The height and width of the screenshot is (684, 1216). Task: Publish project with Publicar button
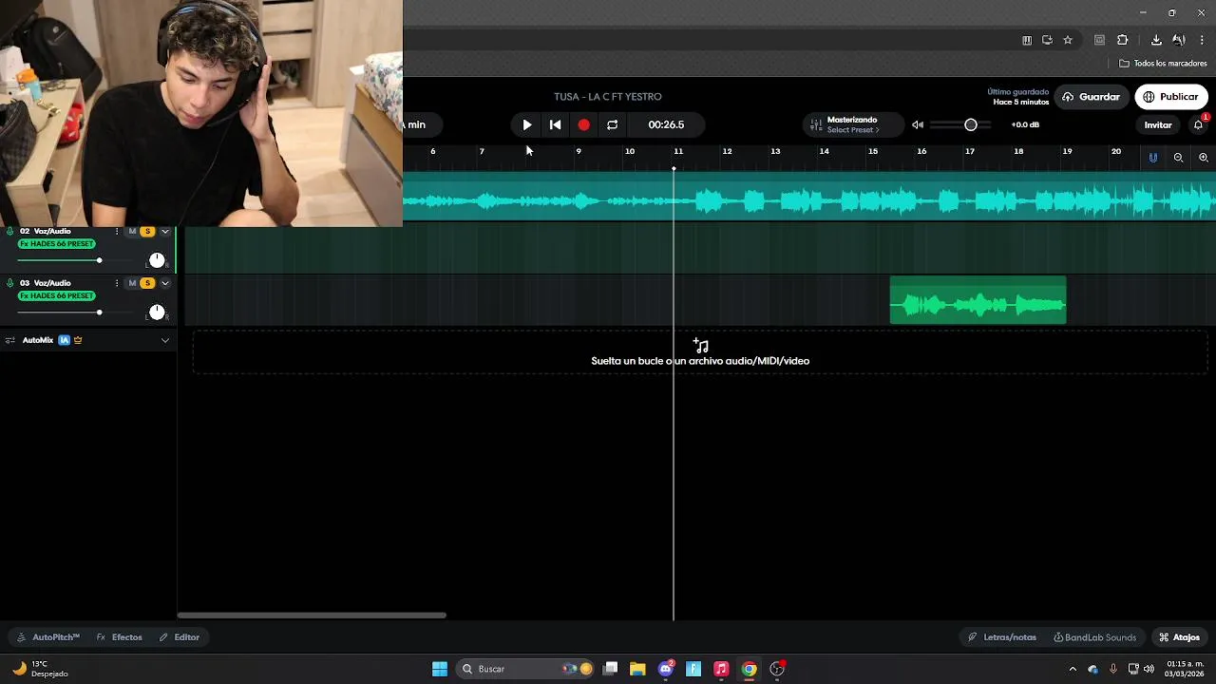pyautogui.click(x=1170, y=97)
